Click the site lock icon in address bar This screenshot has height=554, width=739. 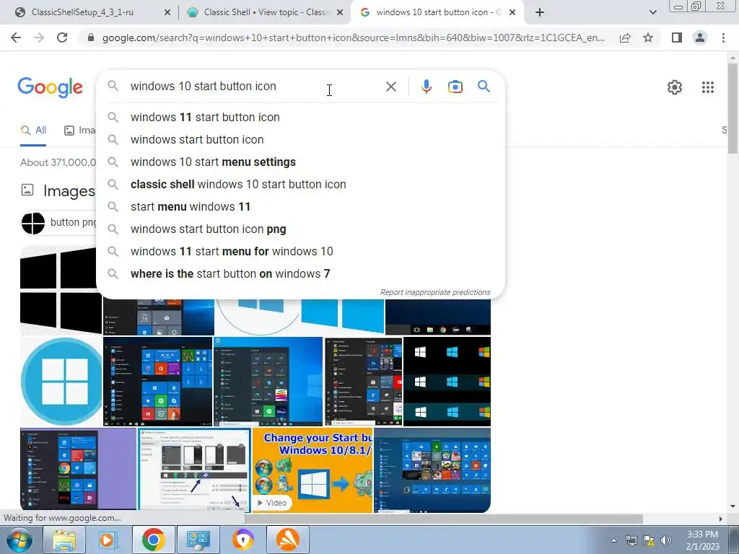92,38
